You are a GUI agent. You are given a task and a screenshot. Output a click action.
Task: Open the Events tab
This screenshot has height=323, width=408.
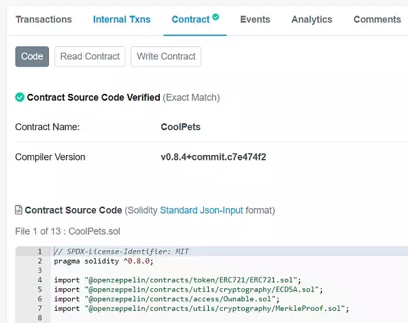(x=255, y=20)
